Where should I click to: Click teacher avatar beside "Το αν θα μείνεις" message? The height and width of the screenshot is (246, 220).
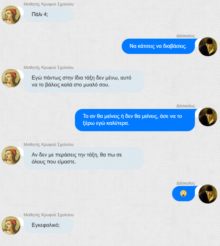(x=208, y=117)
